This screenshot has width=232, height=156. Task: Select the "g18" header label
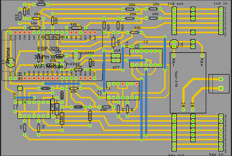click(x=117, y=51)
